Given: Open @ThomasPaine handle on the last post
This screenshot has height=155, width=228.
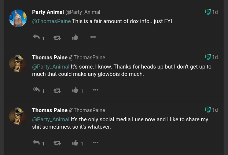Looking at the screenshot, I should (87, 110).
